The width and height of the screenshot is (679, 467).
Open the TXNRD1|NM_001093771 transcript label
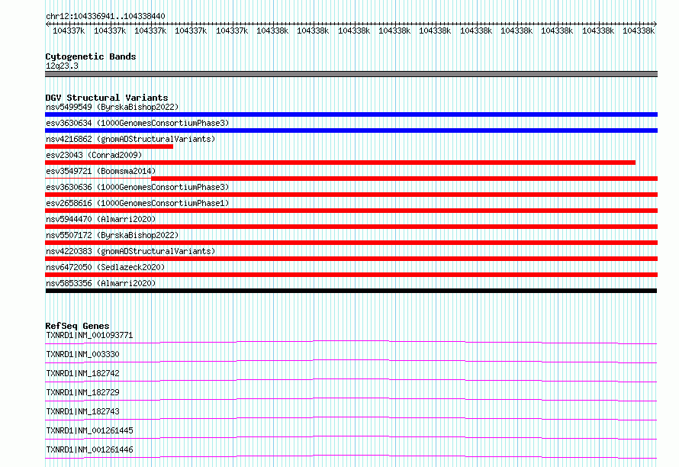(89, 335)
